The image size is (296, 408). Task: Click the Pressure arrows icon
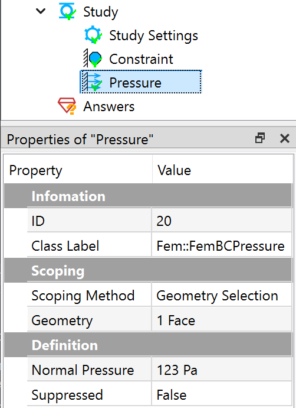(x=93, y=82)
